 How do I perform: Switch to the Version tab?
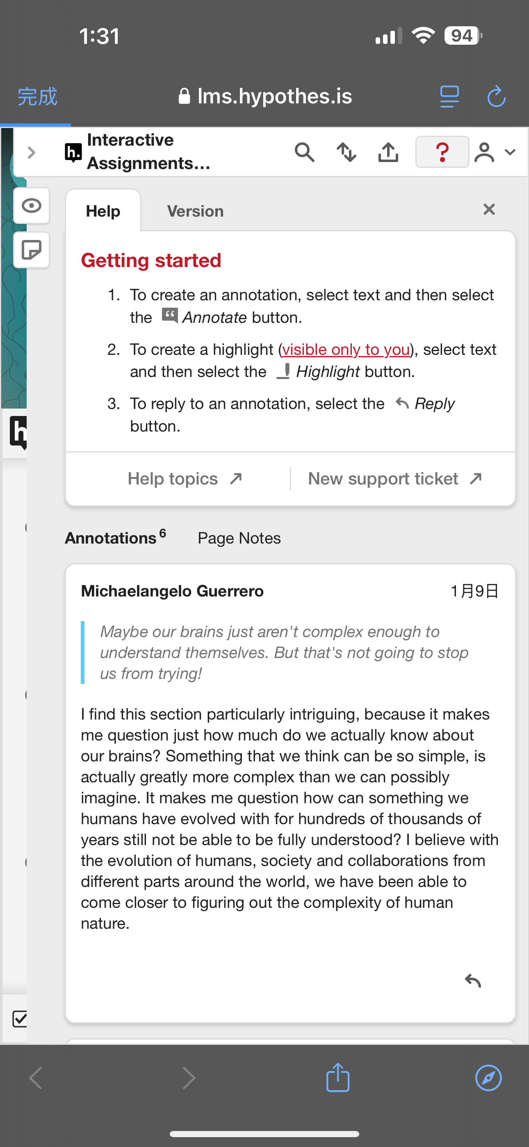pyautogui.click(x=196, y=211)
